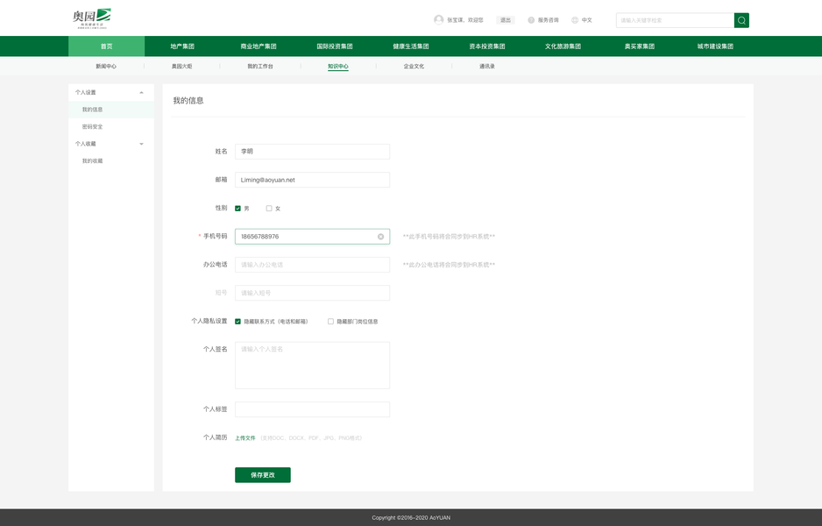The height and width of the screenshot is (526, 822).
Task: Select 通讯录 sub-navigation
Action: pyautogui.click(x=487, y=66)
